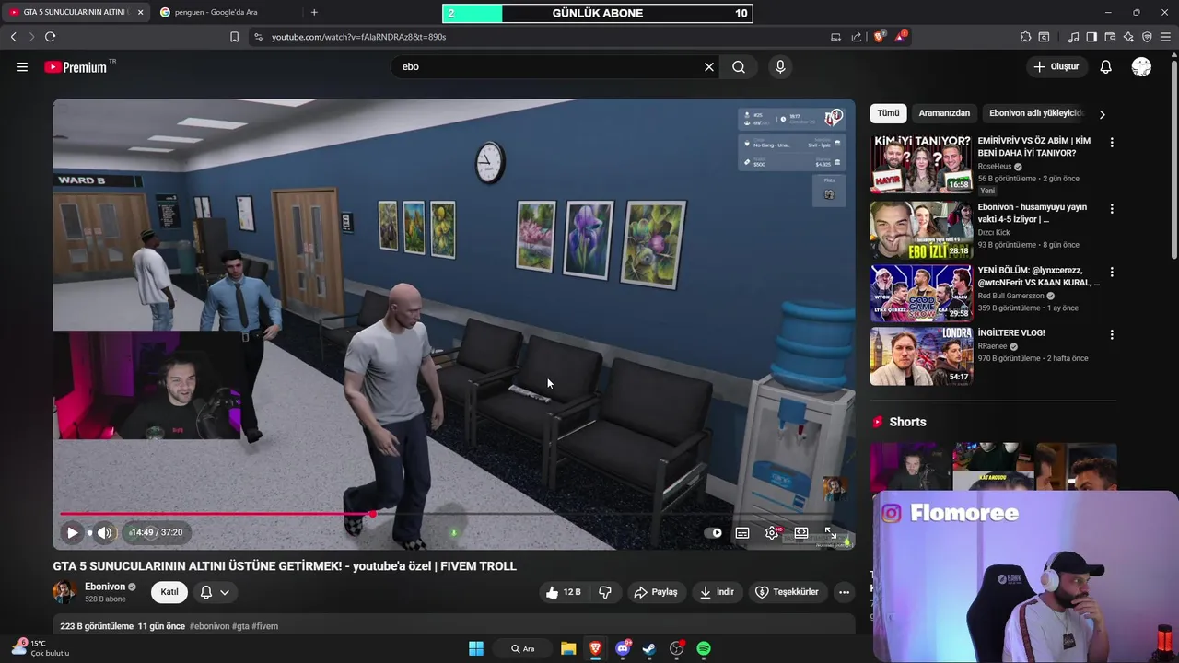
Task: Open the more actions ellipsis below the video
Action: (844, 592)
